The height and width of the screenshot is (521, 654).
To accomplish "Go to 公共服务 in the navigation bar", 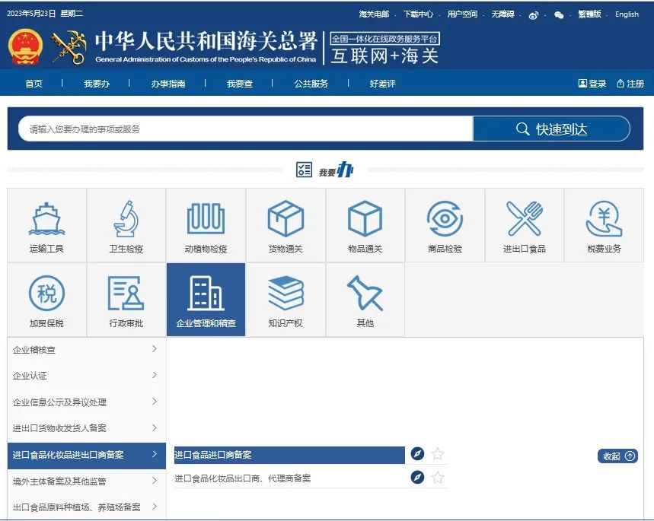I will (x=311, y=84).
